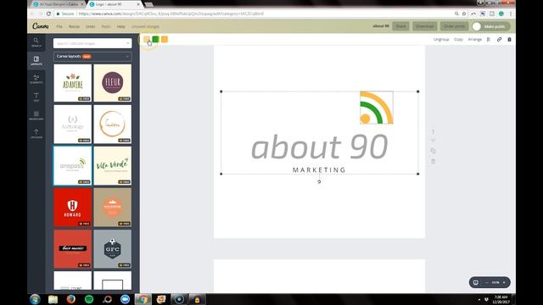543x305 pixels.
Task: Choose the Fleur layout thumbnail
Action: pos(113,83)
